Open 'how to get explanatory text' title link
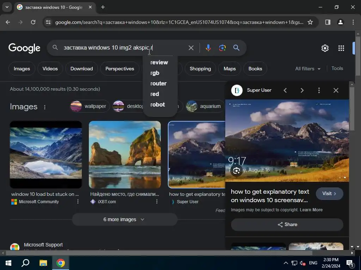Image resolution: width=361 pixels, height=270 pixels. pos(270,196)
